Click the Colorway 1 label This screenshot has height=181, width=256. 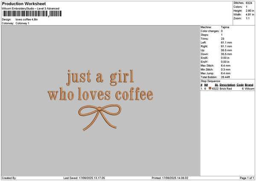(x=22, y=23)
